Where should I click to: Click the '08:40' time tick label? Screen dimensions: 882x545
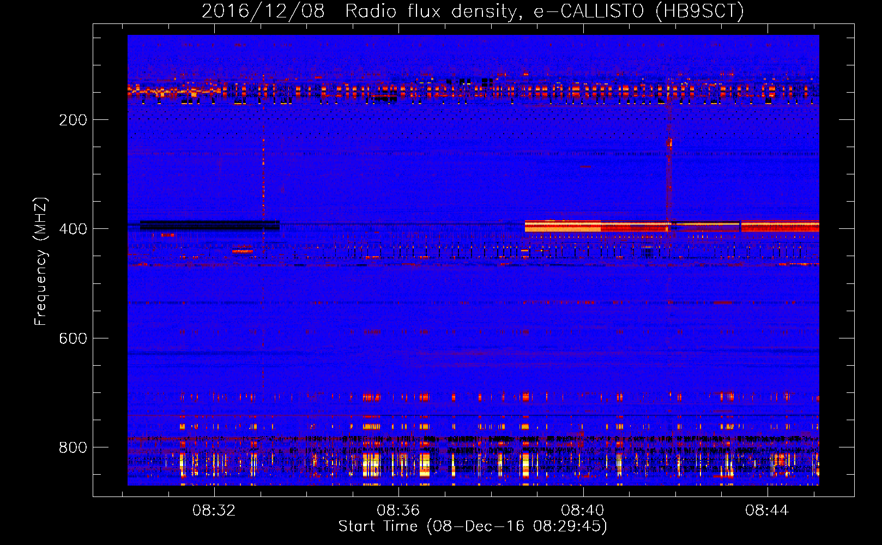coord(583,510)
